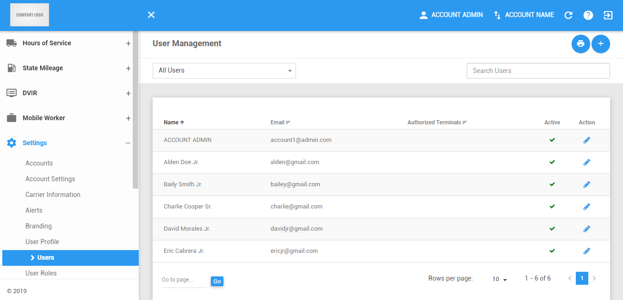This screenshot has width=623, height=300.
Task: Go to Carrier Information
Action: click(x=53, y=195)
